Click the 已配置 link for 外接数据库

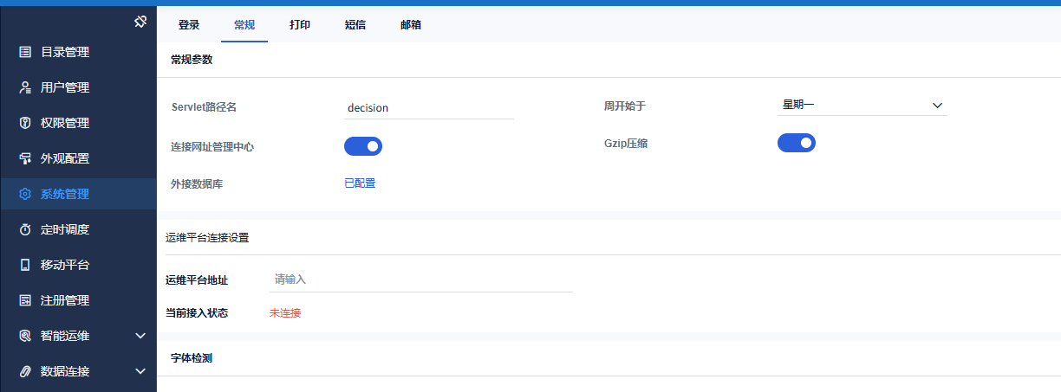click(x=360, y=183)
